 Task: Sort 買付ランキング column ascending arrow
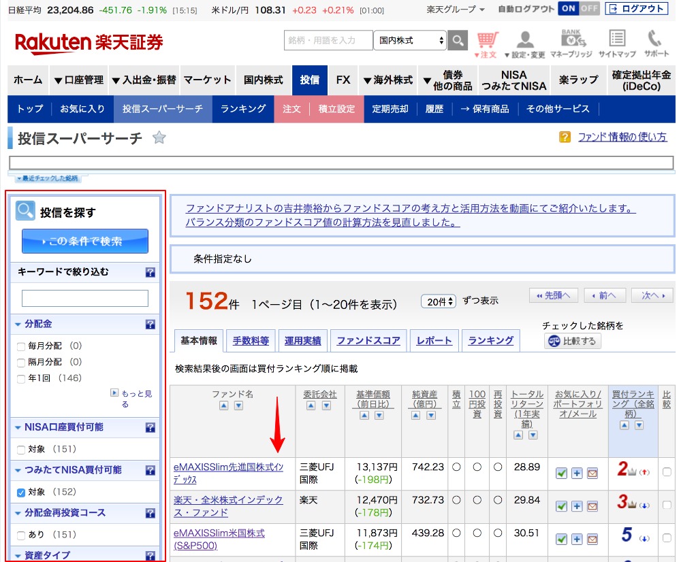[624, 425]
